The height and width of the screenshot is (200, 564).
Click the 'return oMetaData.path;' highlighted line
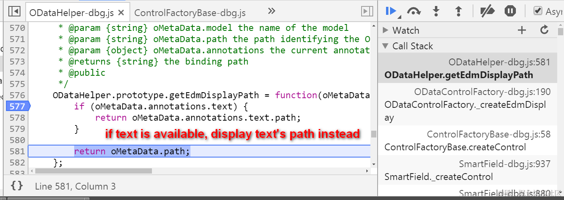click(x=199, y=151)
